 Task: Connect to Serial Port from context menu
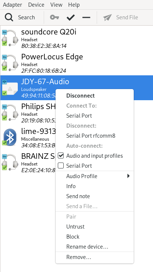point(79,116)
